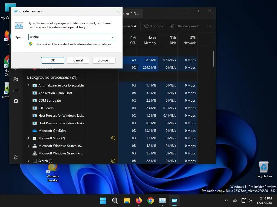277x207 pixels.
Task: Select Application Frame Host process
Action: [55, 93]
